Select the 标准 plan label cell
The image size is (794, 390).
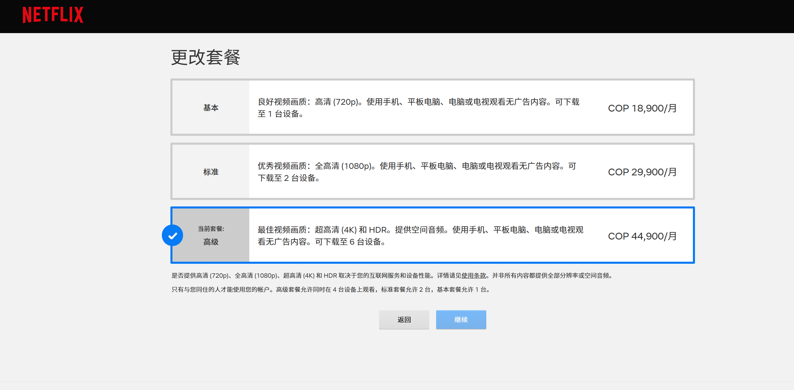[211, 172]
